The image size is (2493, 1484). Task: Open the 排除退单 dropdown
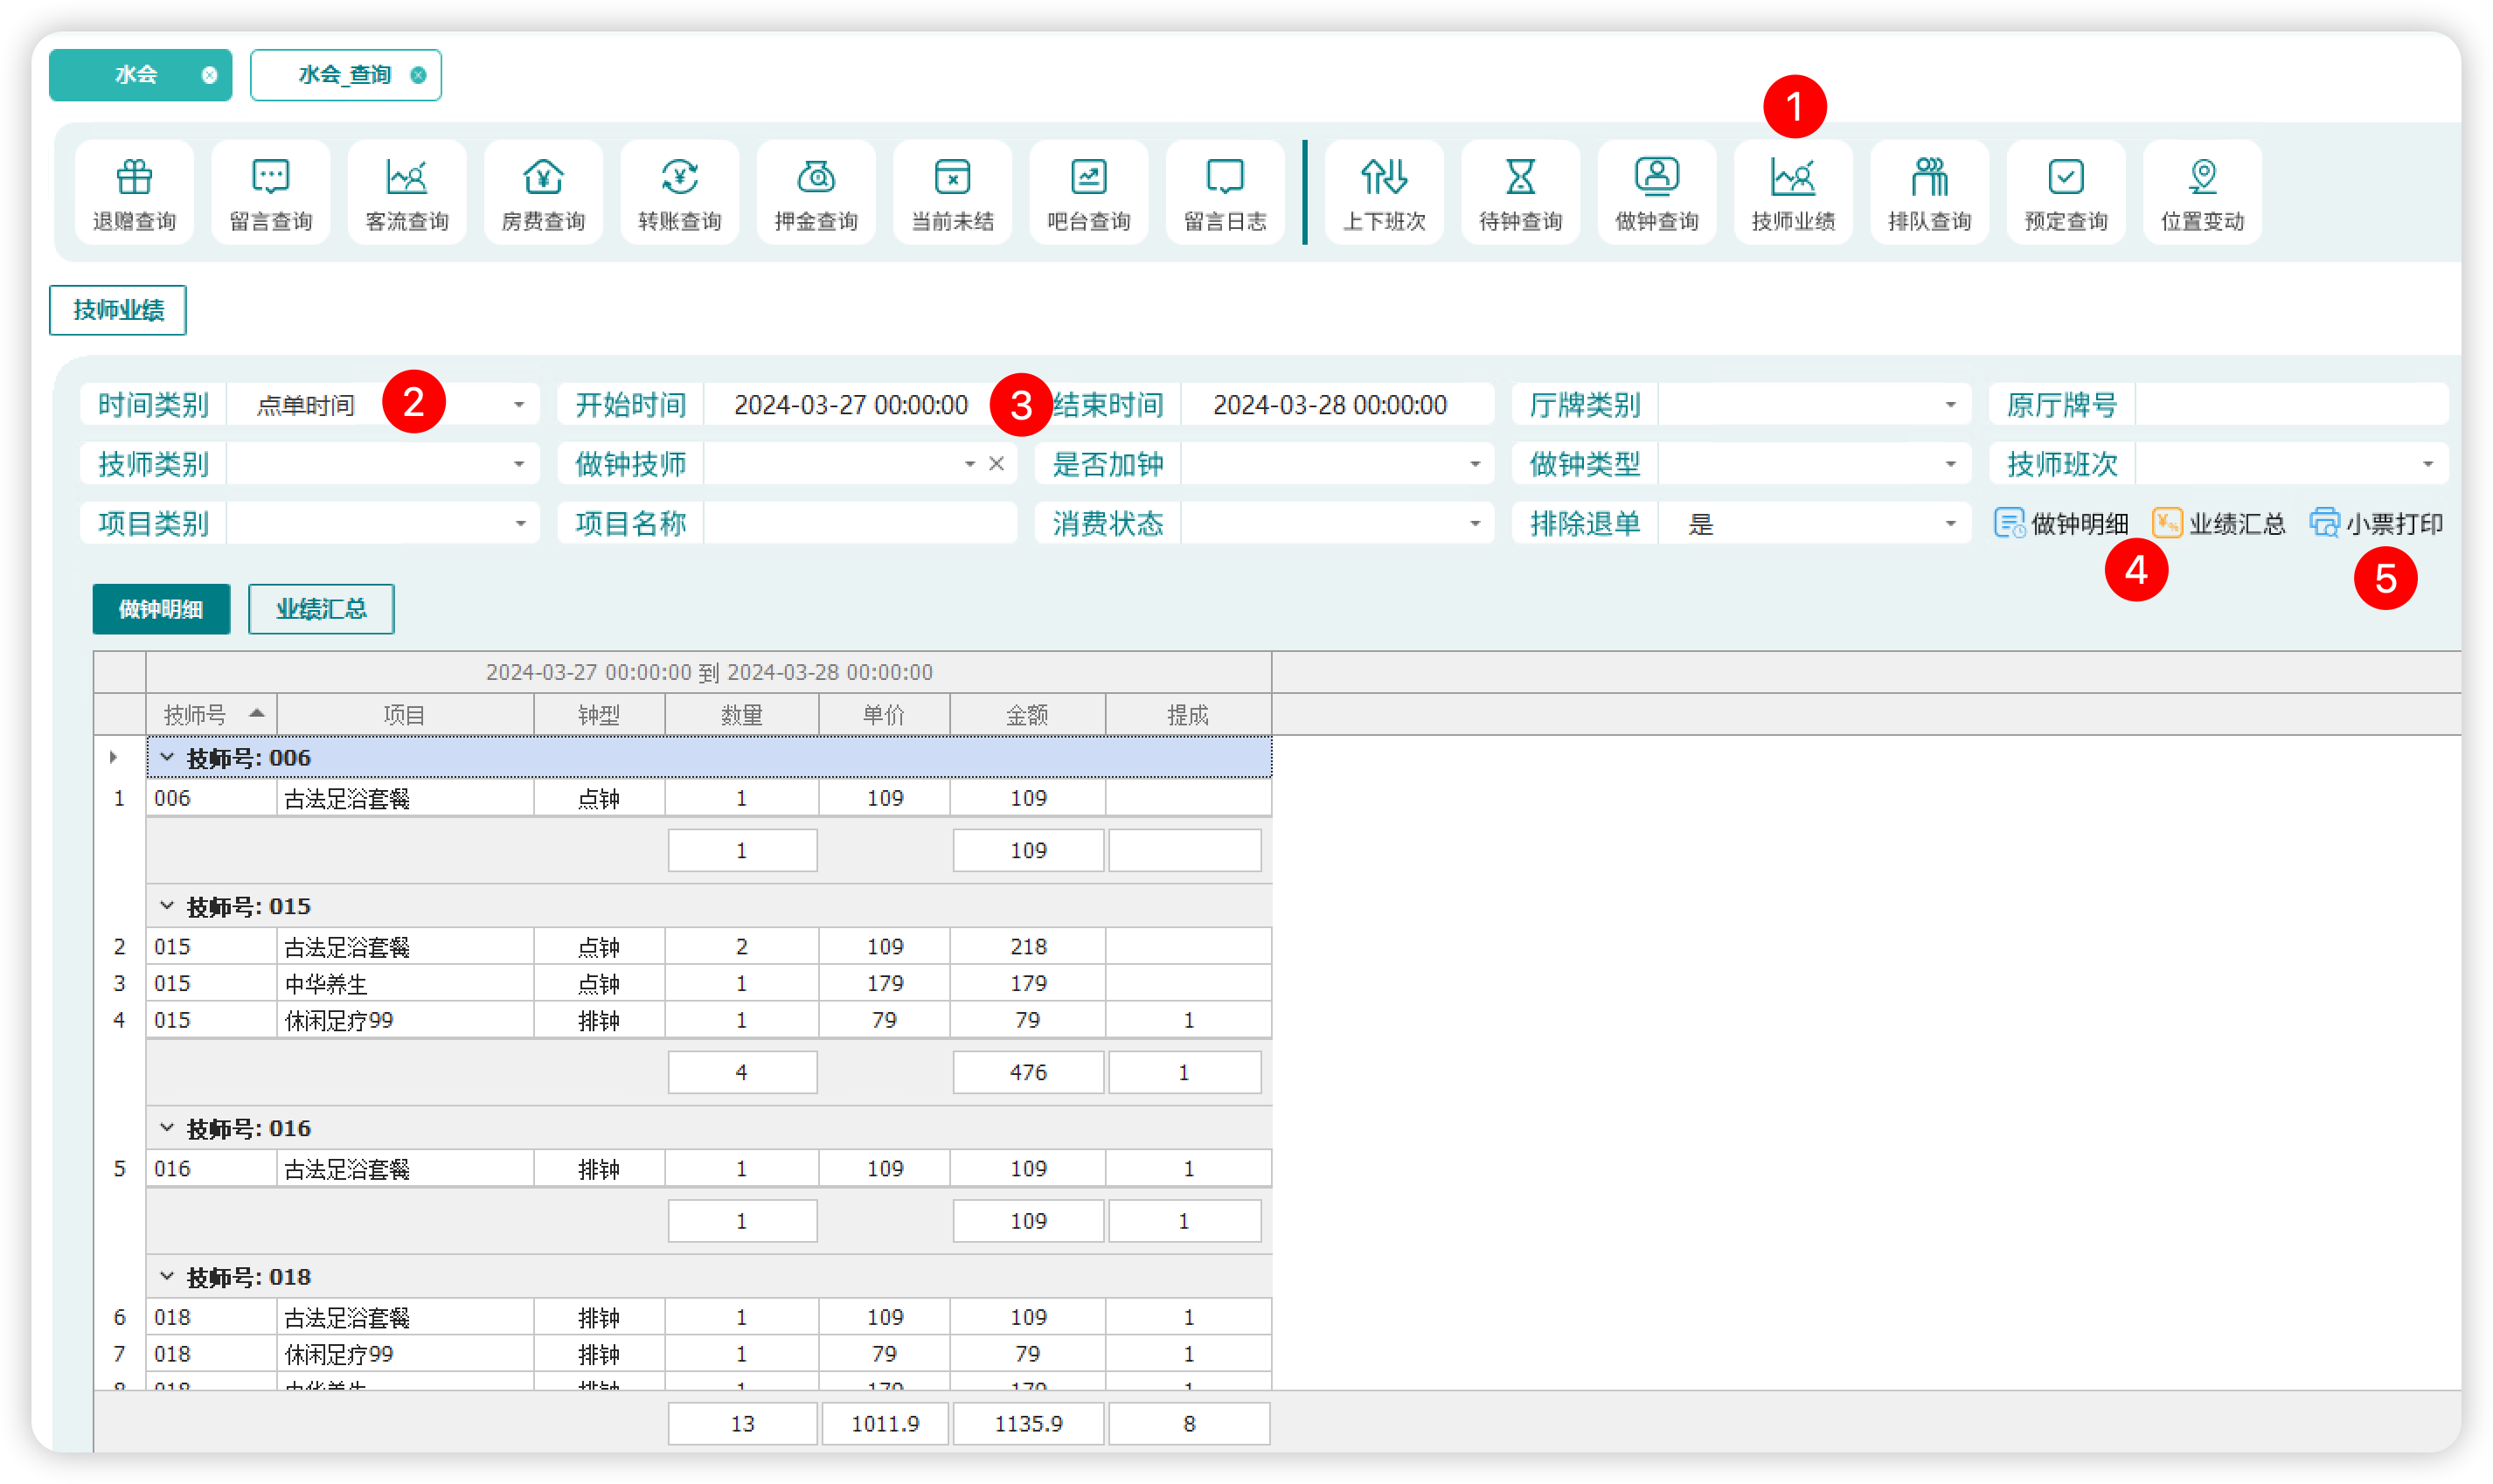point(1950,524)
